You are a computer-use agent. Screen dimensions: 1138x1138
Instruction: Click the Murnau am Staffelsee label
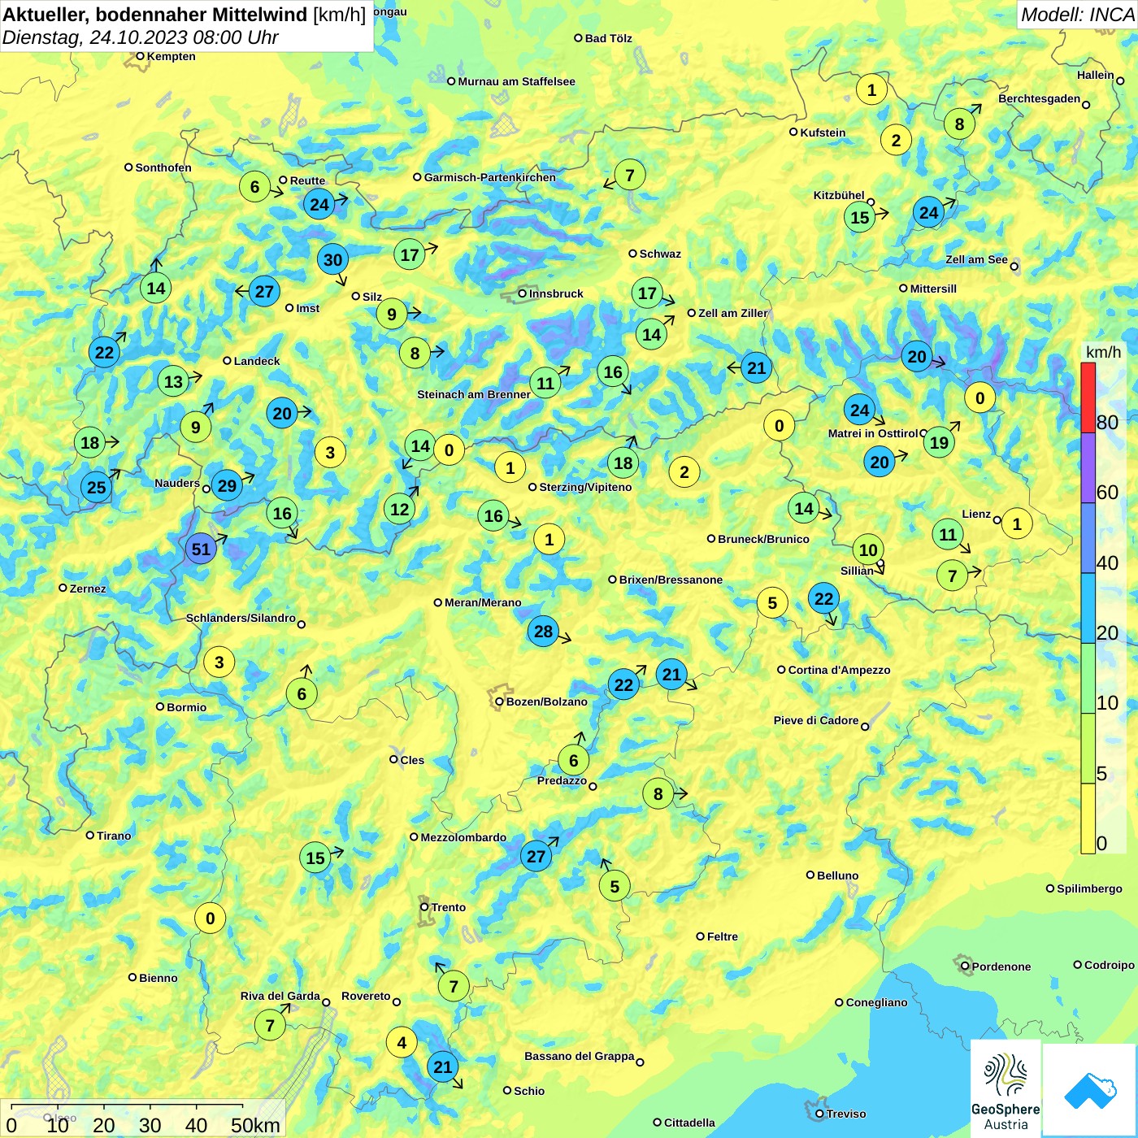(517, 81)
